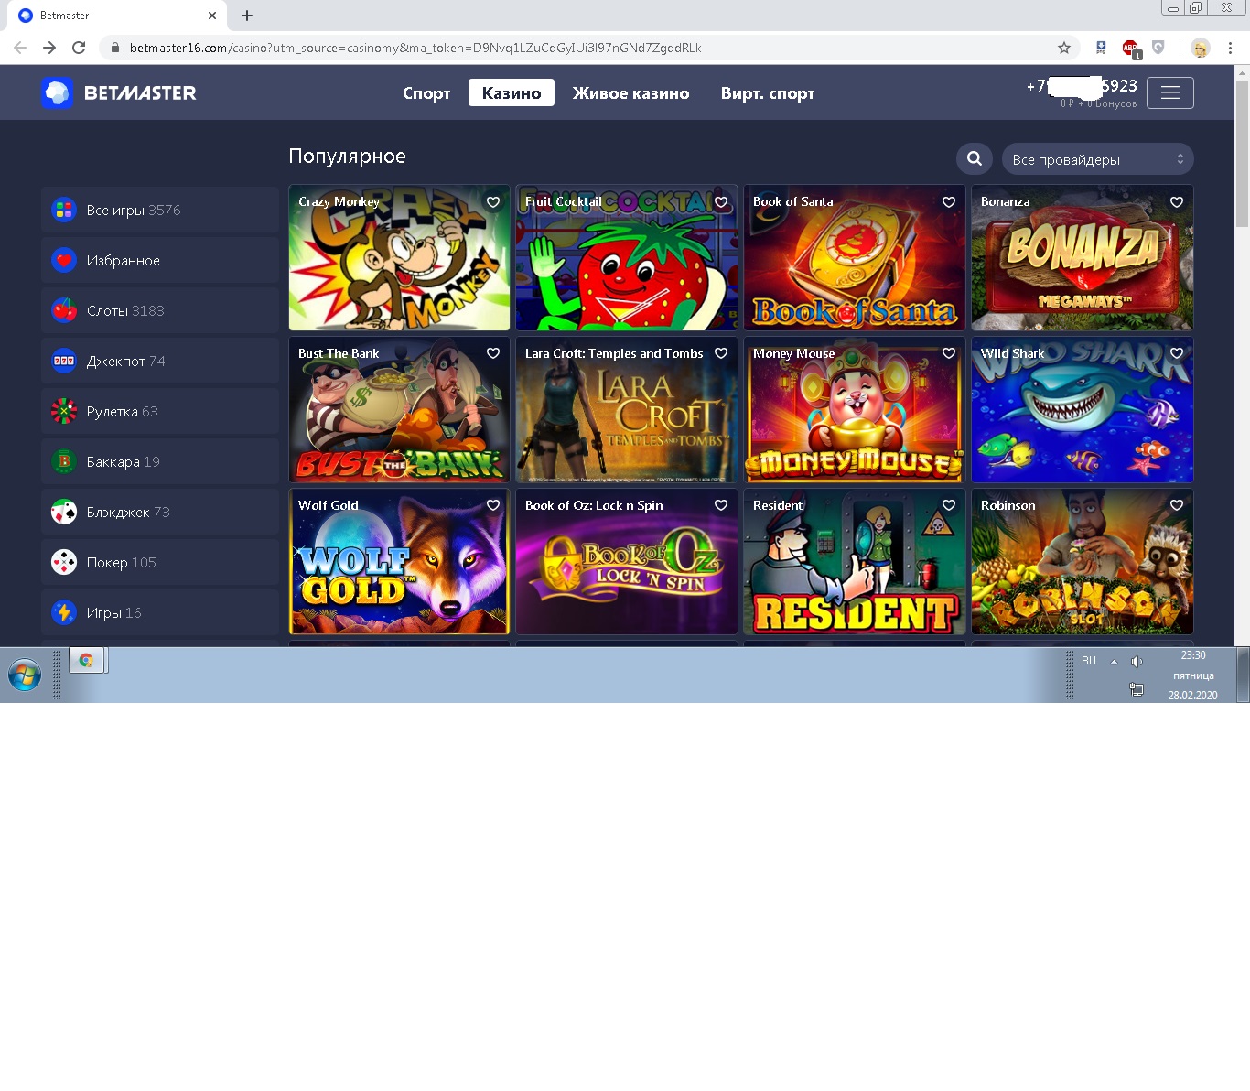
Task: Favorite the Wolf Gold game
Action: pos(493,505)
